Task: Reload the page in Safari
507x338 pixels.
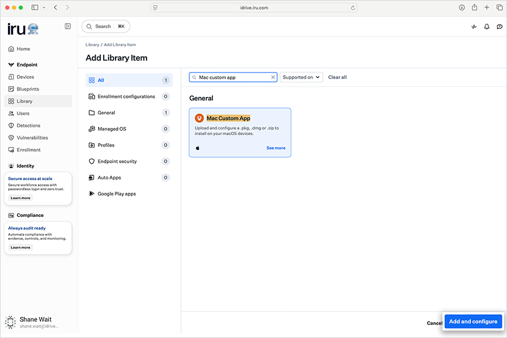Action: pyautogui.click(x=353, y=8)
